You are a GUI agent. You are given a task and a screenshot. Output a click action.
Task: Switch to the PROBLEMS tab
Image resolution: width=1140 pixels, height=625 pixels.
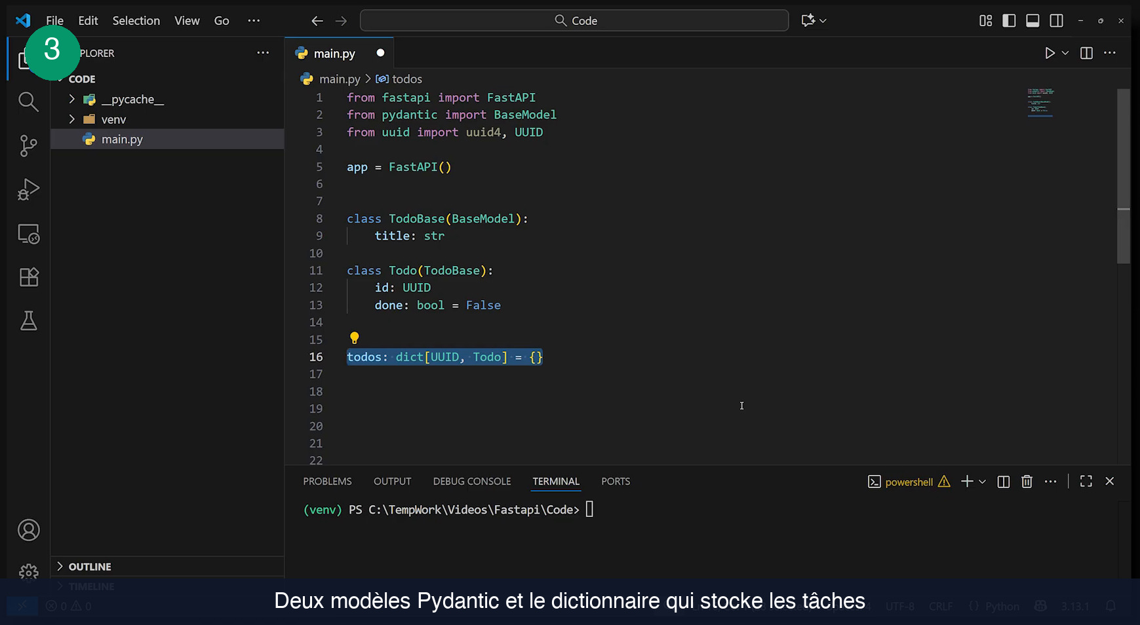click(x=327, y=482)
